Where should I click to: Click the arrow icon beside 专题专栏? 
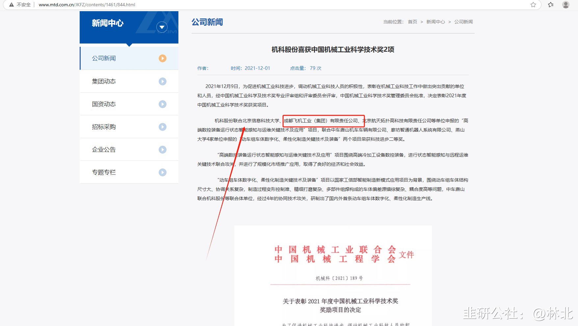163,172
